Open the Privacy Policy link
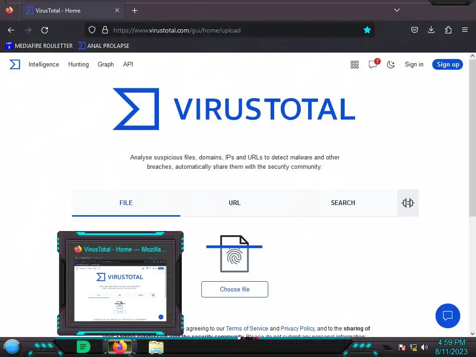The width and height of the screenshot is (476, 357). (297, 329)
